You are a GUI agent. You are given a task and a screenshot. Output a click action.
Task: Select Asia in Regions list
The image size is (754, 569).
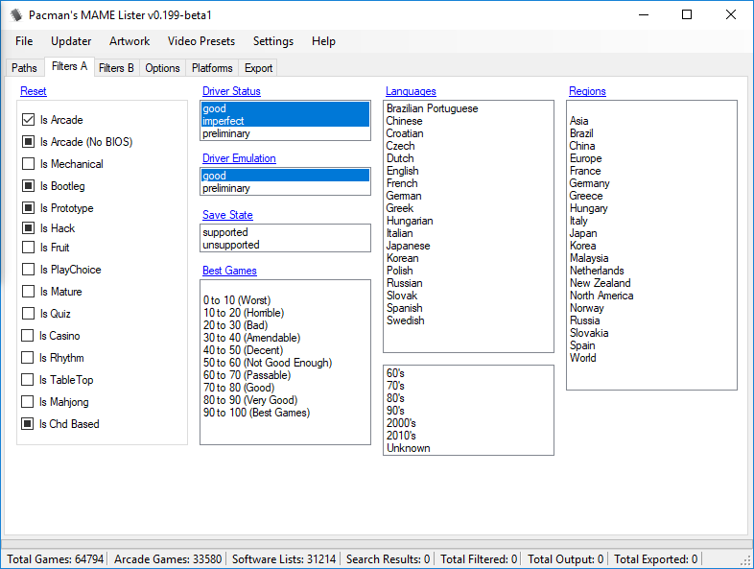651,121
